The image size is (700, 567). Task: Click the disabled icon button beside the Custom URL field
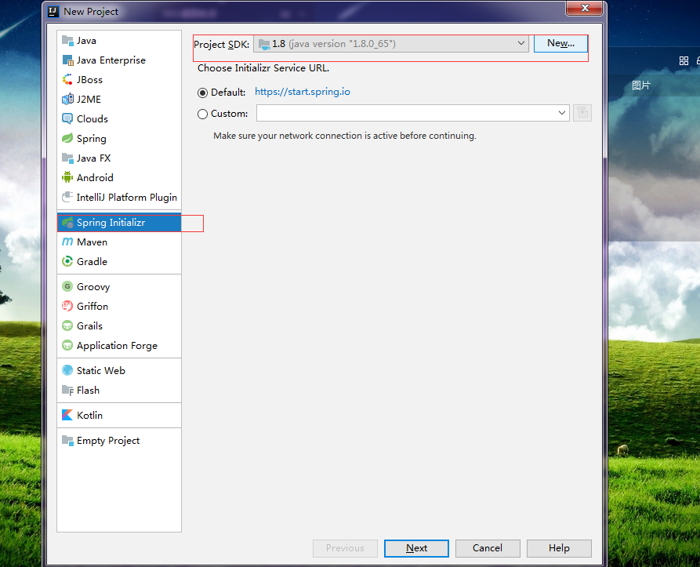(582, 113)
